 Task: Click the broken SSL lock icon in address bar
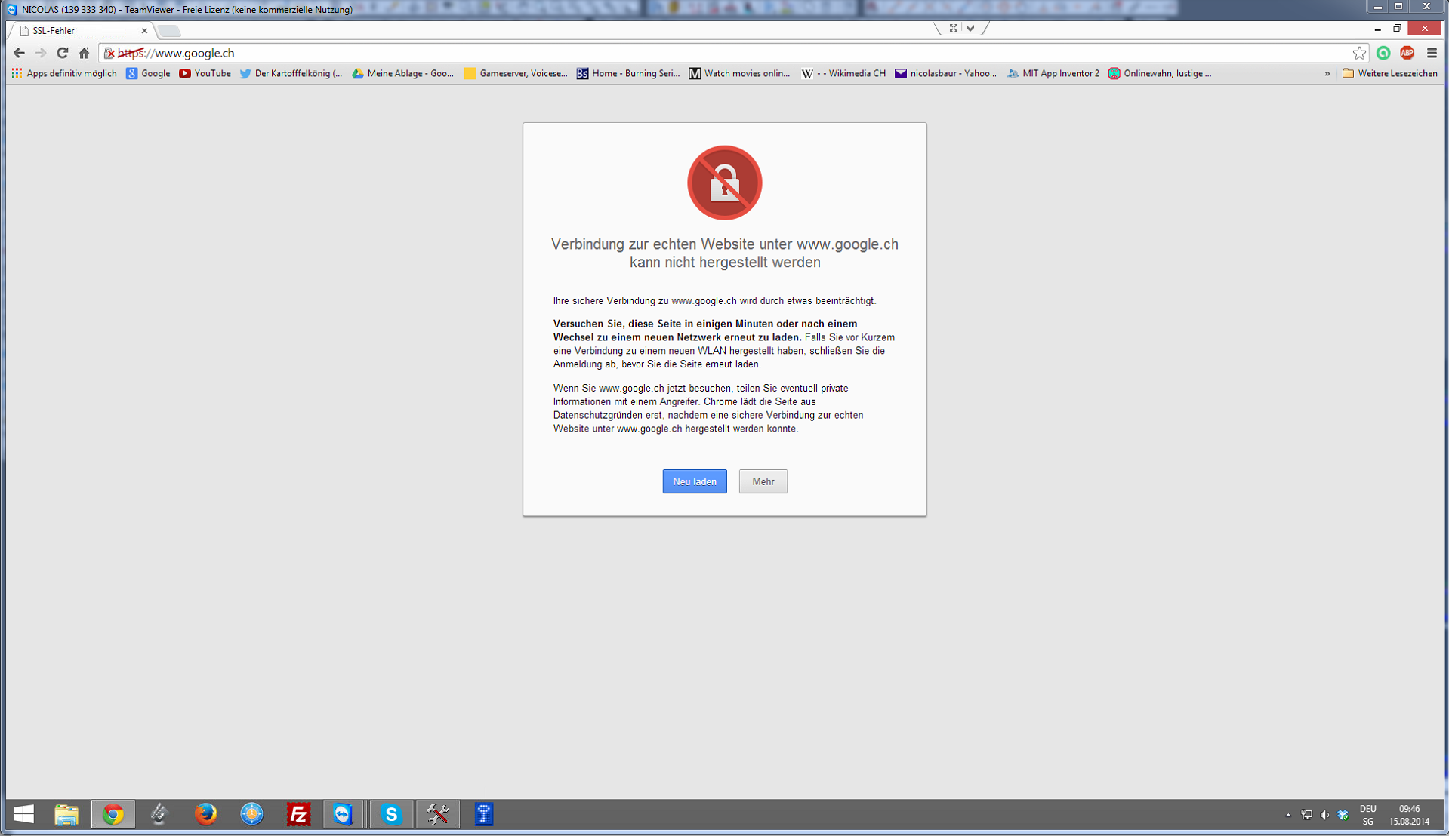(x=109, y=53)
